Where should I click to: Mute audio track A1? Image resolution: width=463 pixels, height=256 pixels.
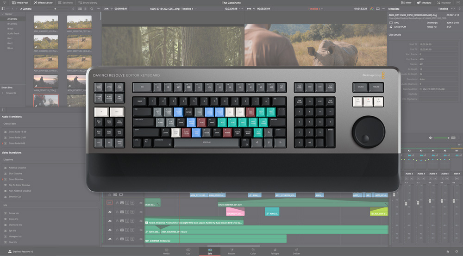tap(132, 203)
